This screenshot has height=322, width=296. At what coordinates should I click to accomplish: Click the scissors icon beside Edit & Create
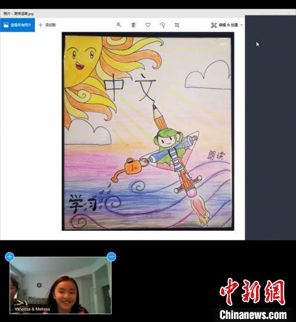pos(214,25)
